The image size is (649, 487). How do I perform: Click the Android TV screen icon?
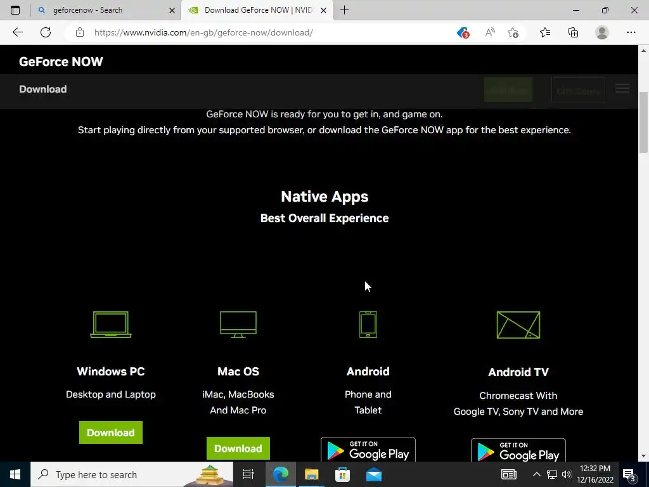click(518, 325)
